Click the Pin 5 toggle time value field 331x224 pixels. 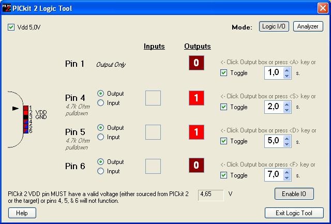pyautogui.click(x=274, y=141)
